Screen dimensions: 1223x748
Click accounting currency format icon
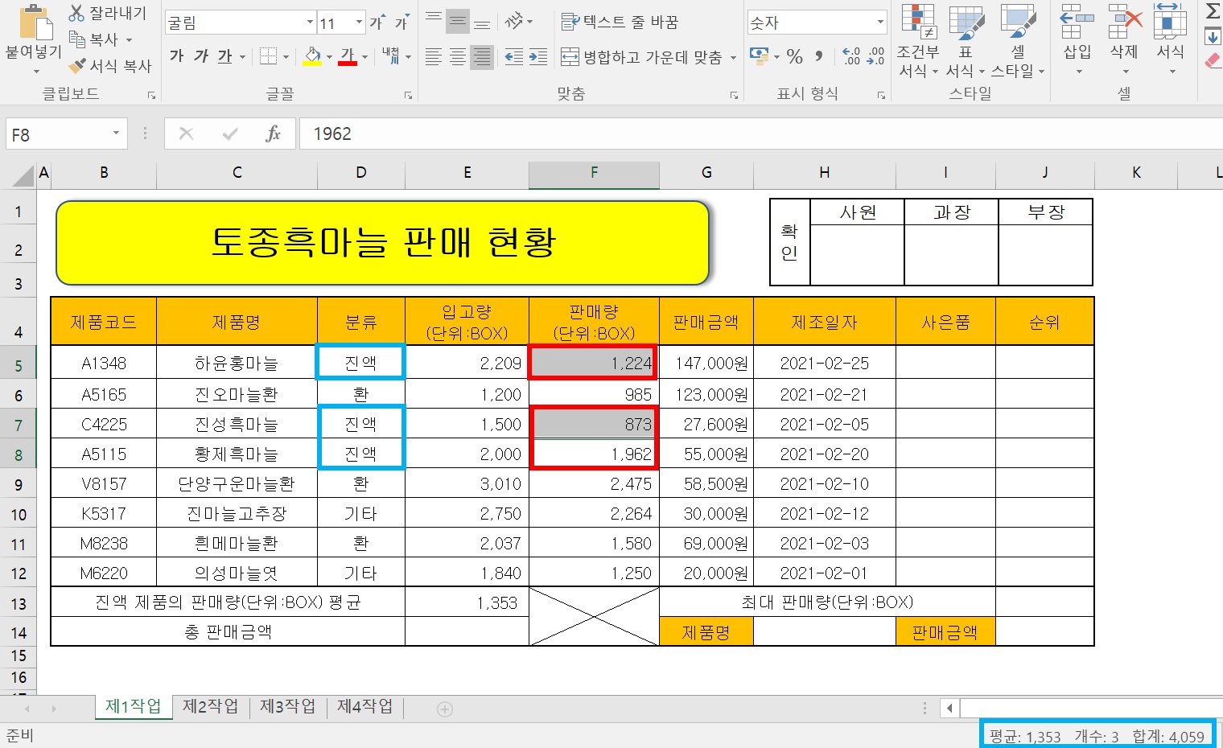coord(759,55)
